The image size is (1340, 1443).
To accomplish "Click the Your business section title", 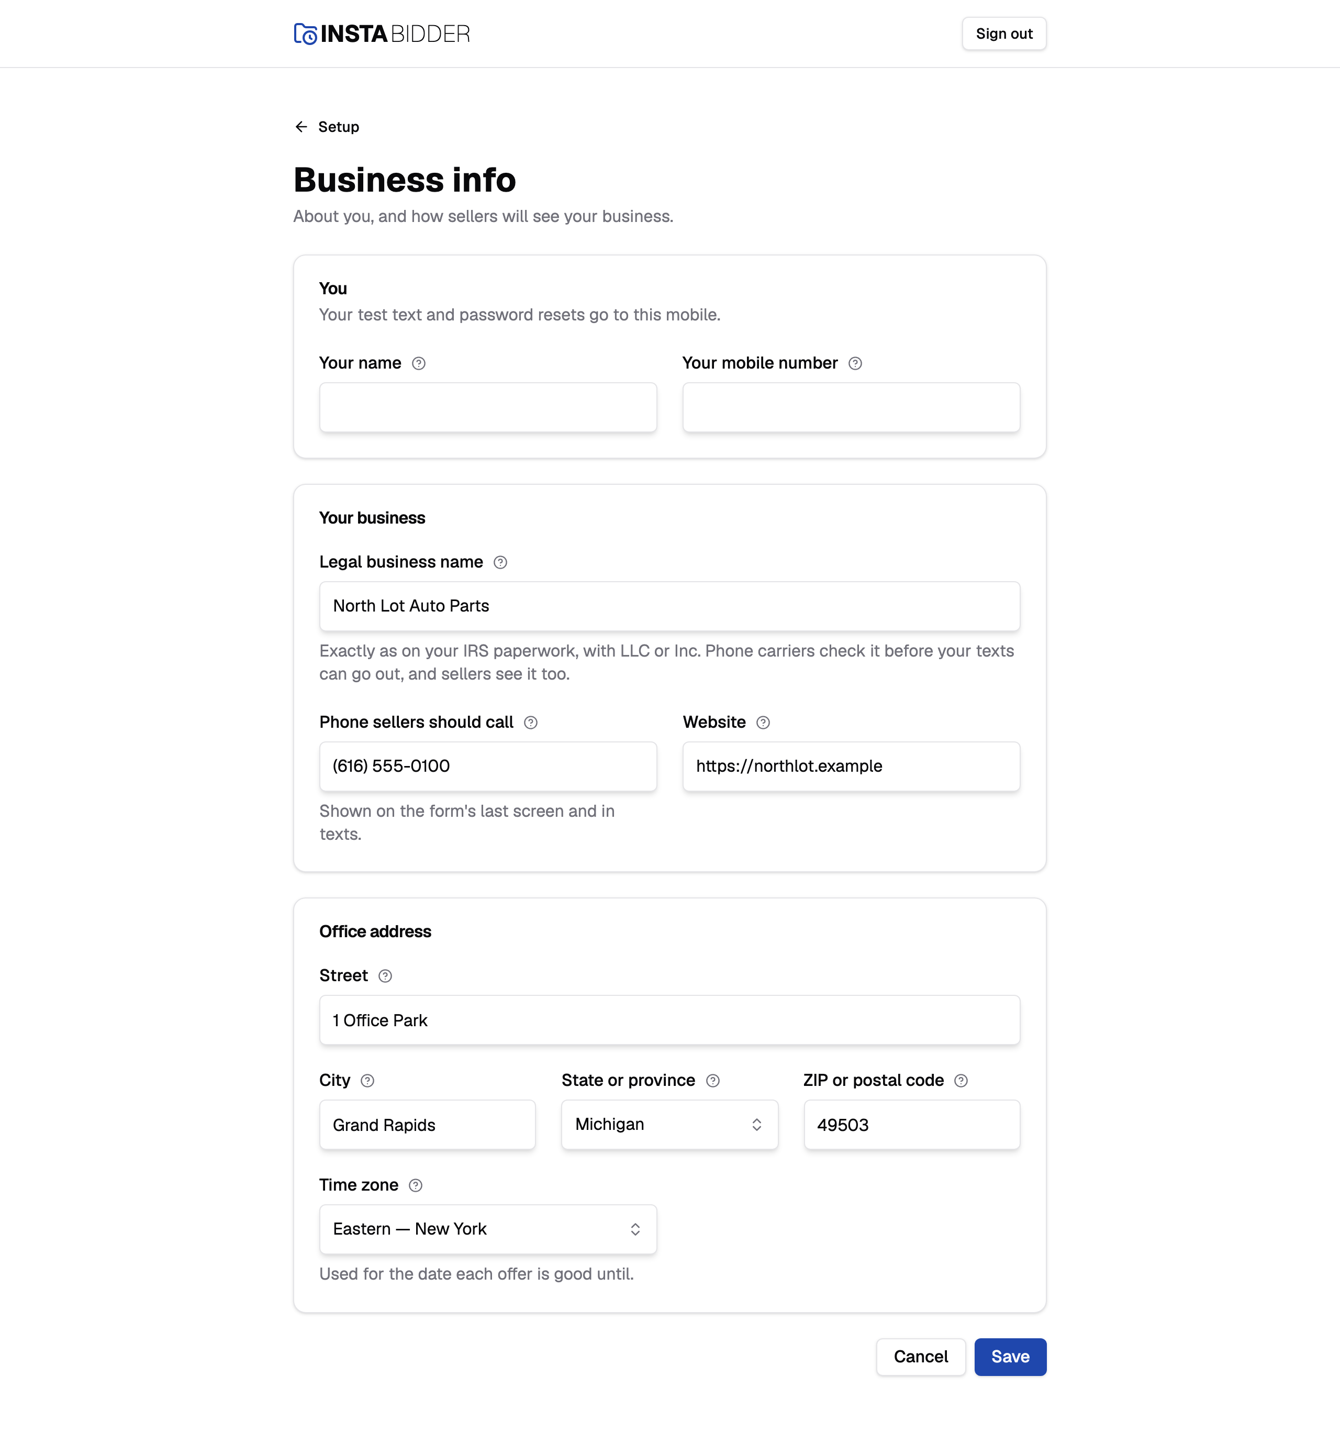I will coord(373,518).
